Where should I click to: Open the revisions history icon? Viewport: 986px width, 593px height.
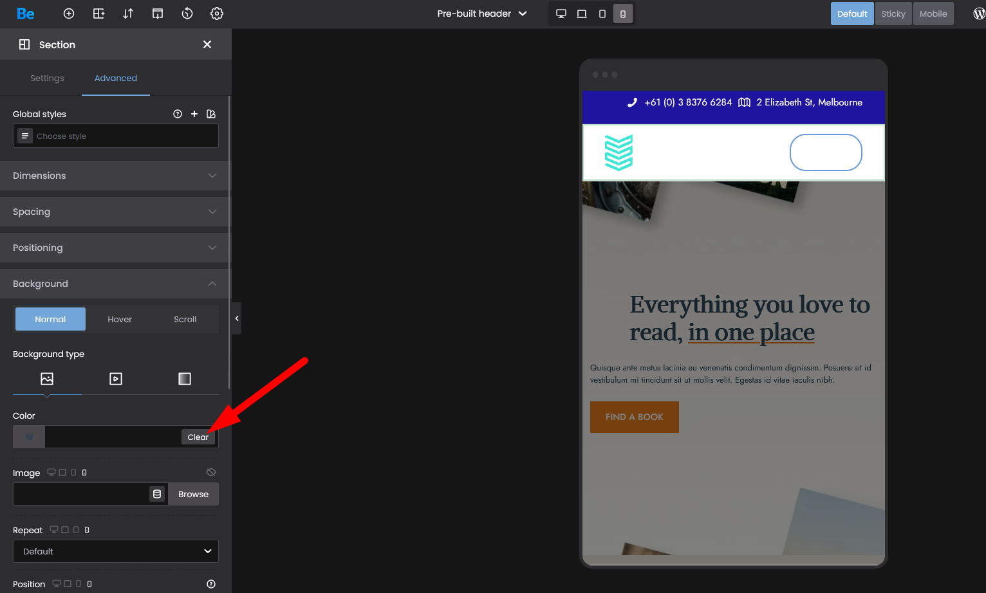(187, 14)
